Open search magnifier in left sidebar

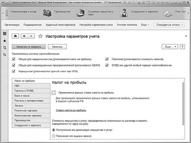pos(5,55)
